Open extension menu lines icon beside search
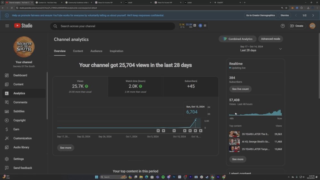320x180 pixels. 205,26
